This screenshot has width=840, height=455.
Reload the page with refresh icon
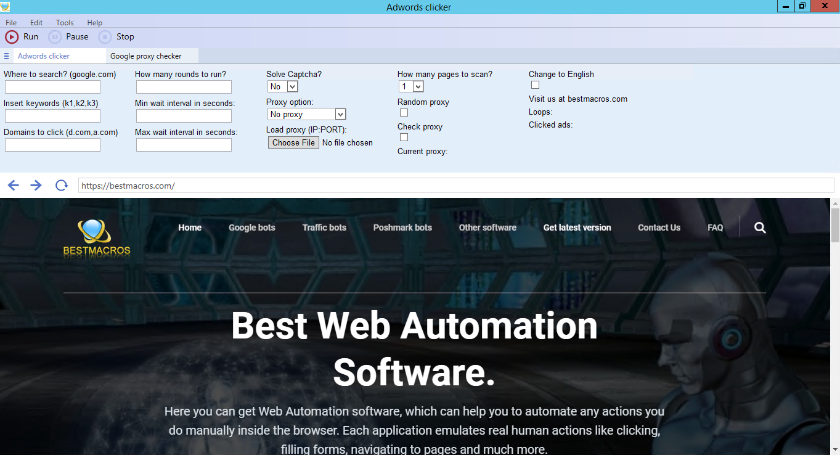61,185
